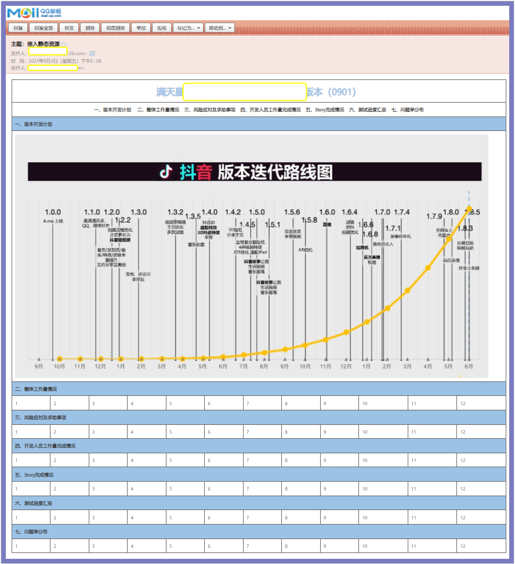Click the QQ Mail logo
Viewport: 515px width, 564px height.
click(34, 13)
